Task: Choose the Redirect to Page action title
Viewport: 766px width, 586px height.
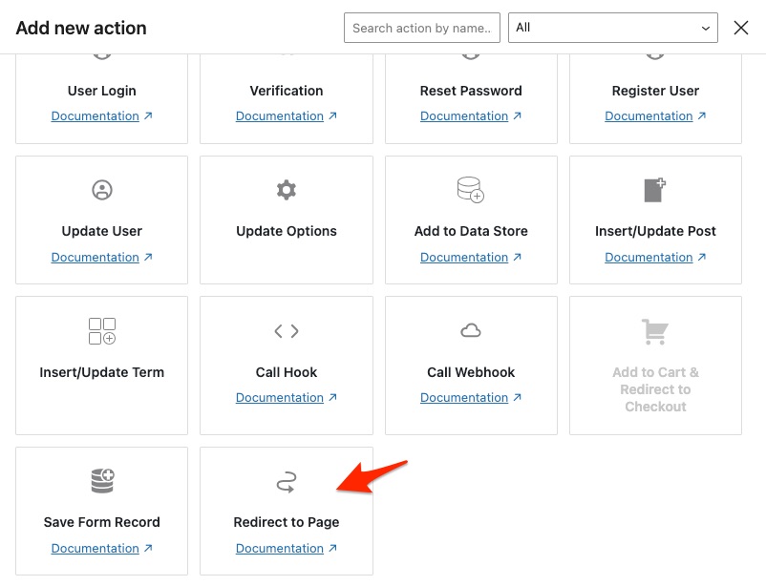Action: tap(287, 522)
